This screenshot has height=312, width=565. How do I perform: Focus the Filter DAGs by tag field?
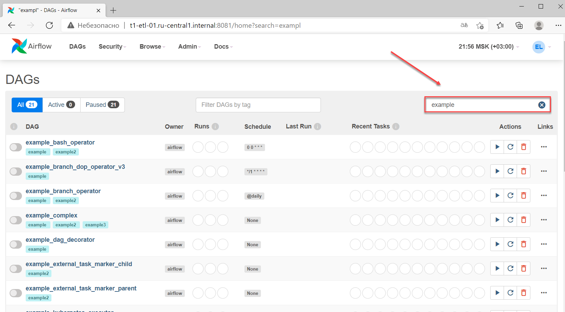[x=258, y=105]
